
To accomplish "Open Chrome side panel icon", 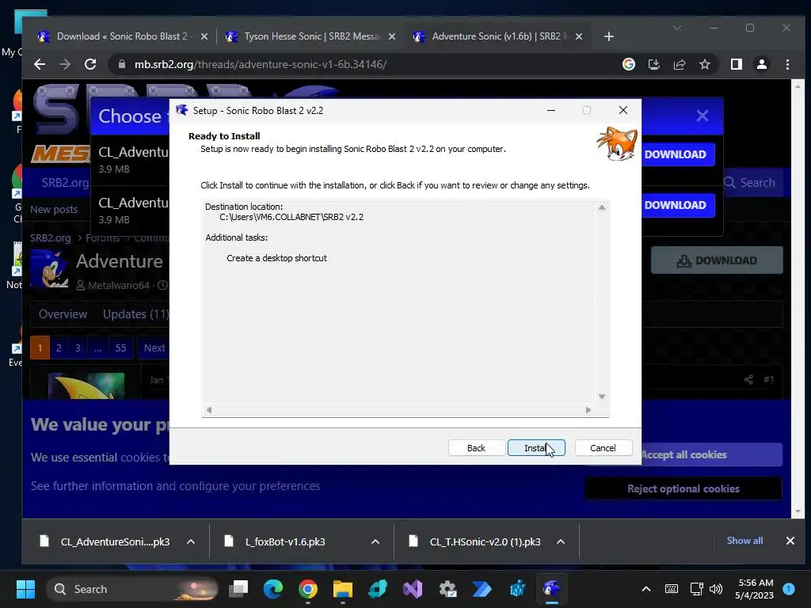I will pyautogui.click(x=736, y=64).
